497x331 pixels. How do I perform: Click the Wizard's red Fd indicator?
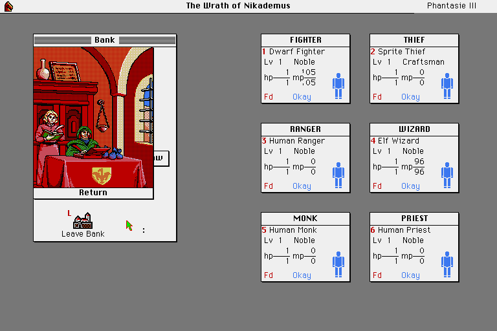(377, 186)
